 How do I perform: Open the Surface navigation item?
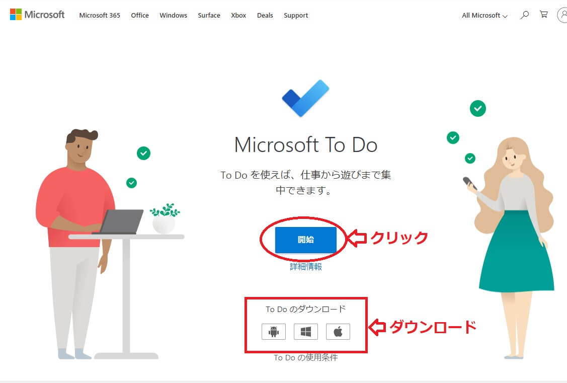coord(209,16)
